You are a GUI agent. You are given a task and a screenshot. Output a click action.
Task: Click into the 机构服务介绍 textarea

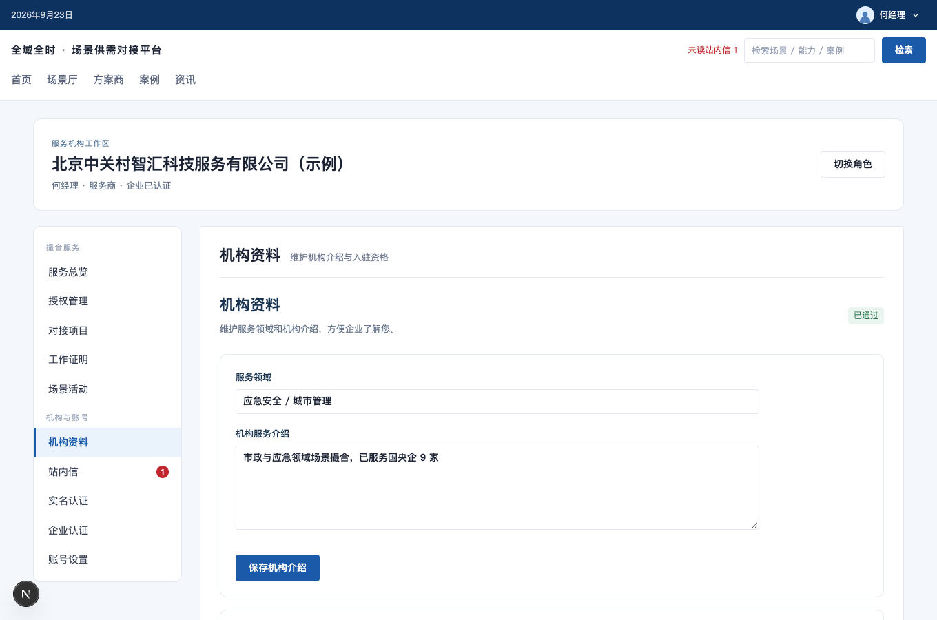497,488
